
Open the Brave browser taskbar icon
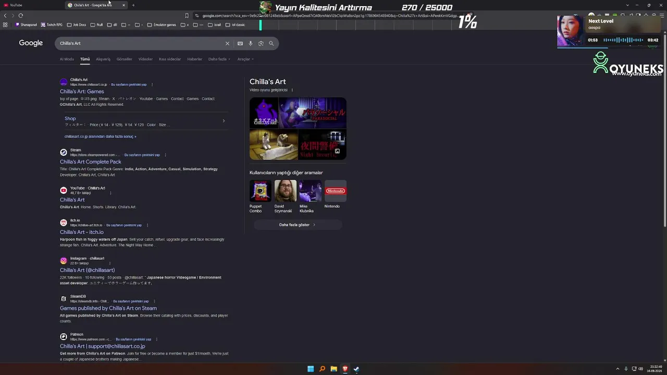345,369
